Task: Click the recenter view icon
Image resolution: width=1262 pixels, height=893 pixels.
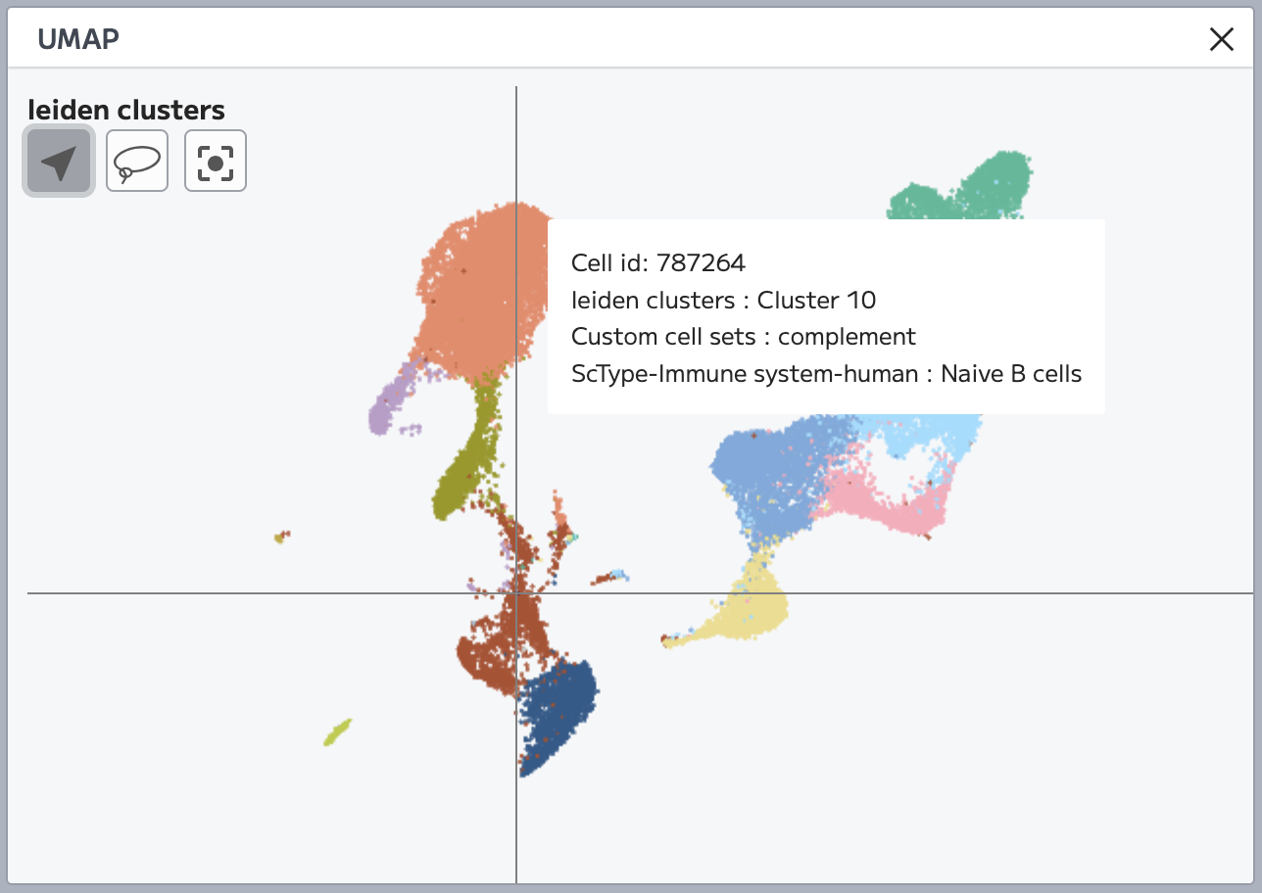Action: 216,162
